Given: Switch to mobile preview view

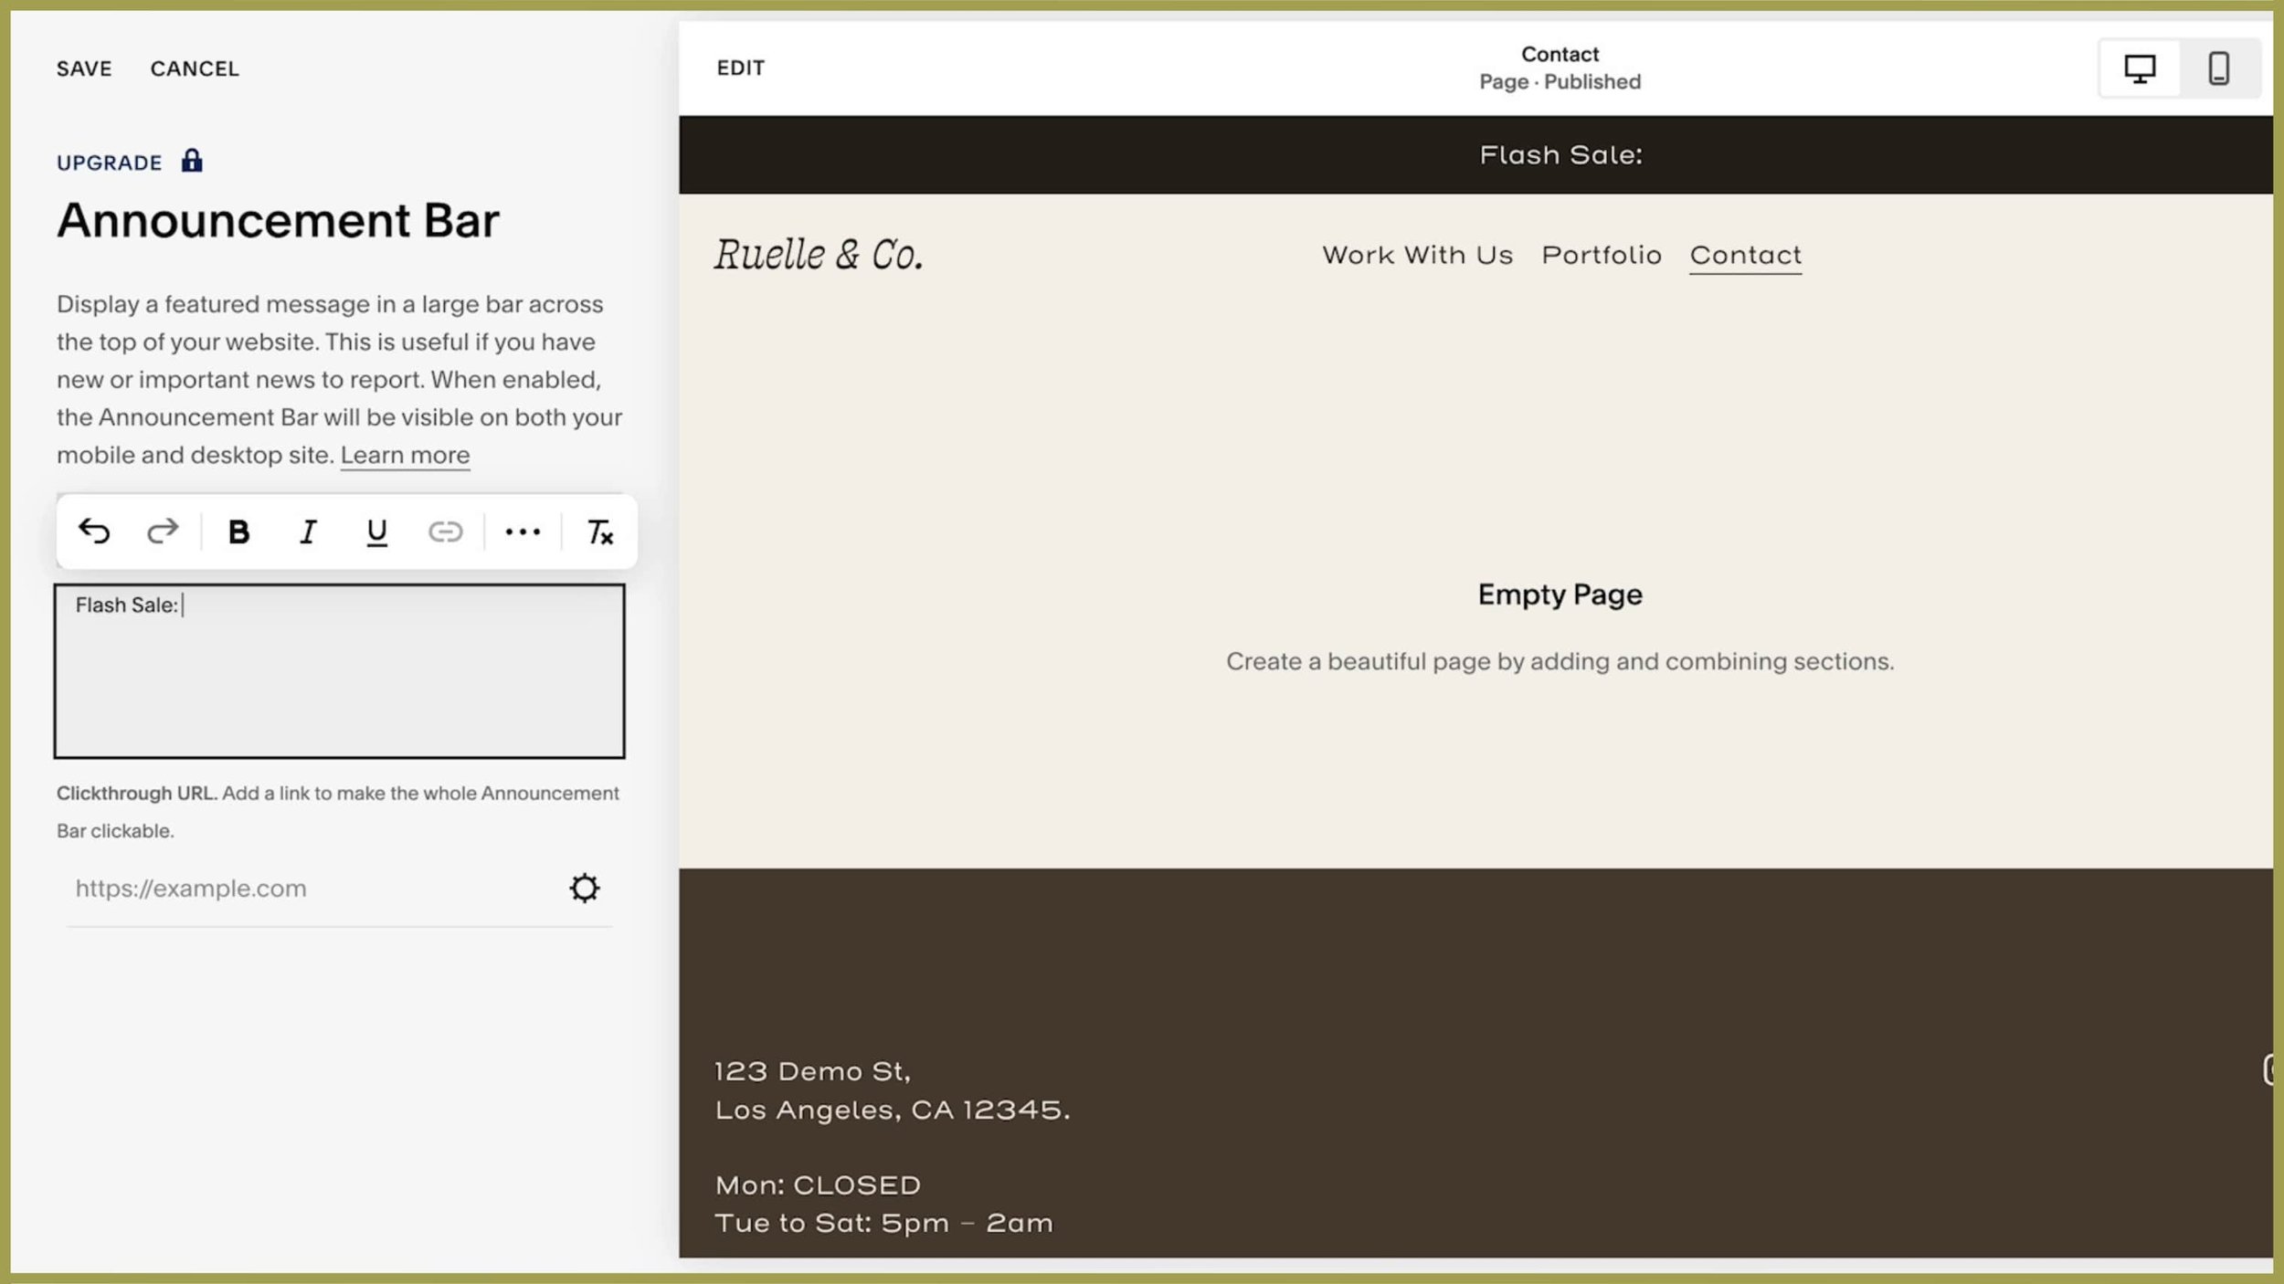Looking at the screenshot, I should (x=2219, y=68).
